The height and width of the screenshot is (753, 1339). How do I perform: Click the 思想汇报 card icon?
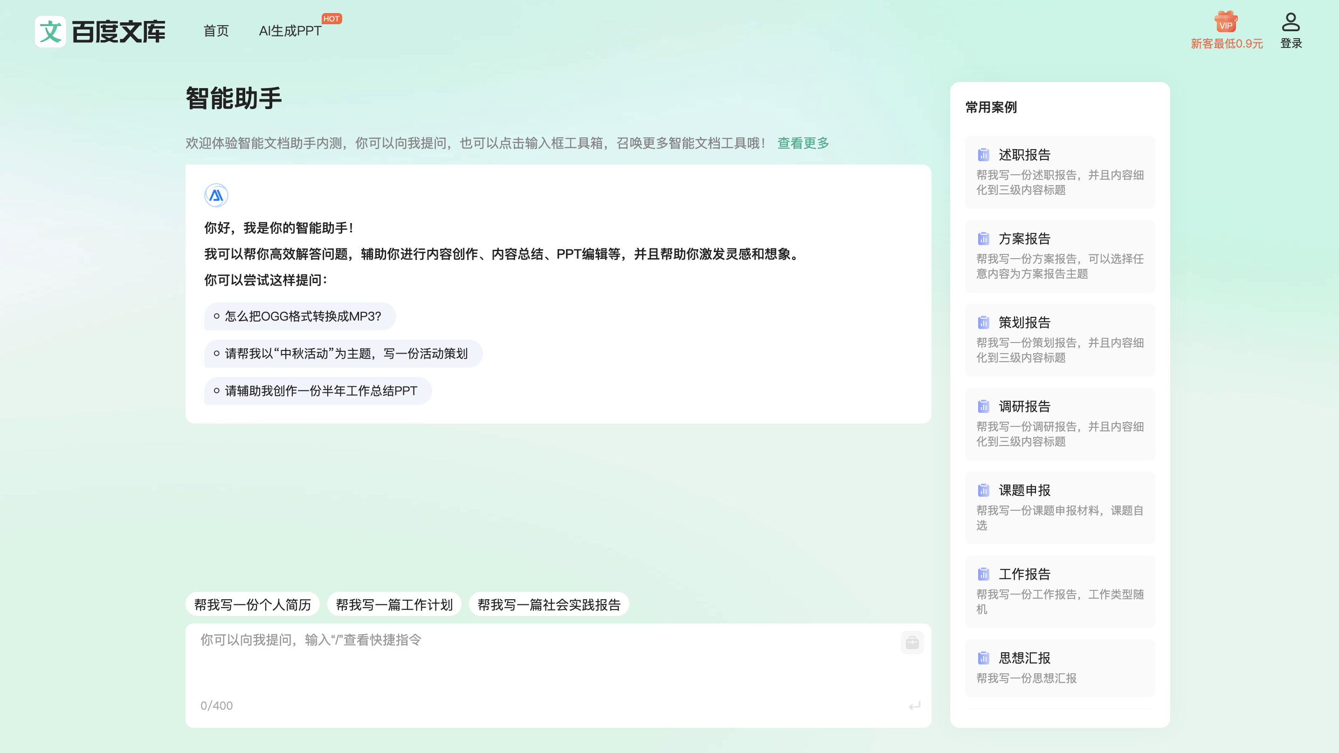pos(983,658)
